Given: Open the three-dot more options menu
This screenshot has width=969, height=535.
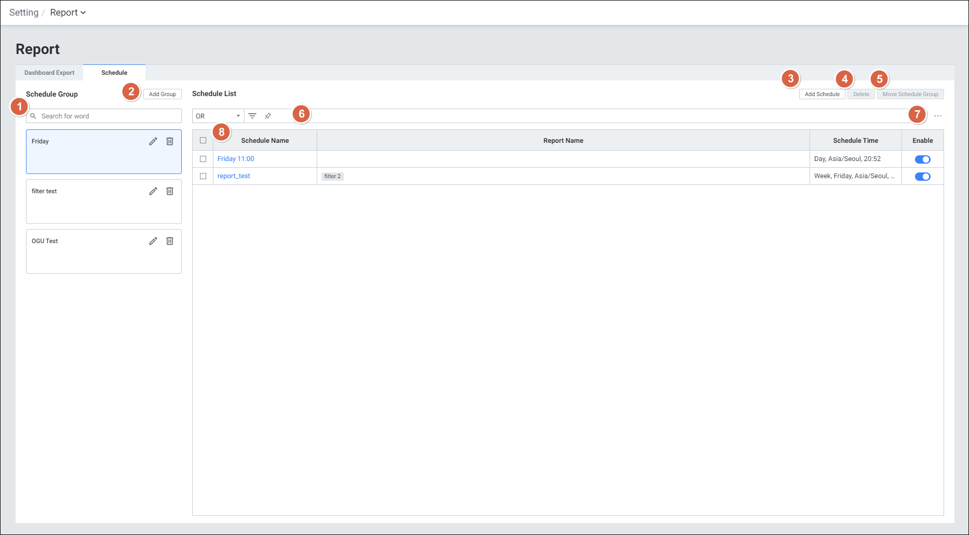Looking at the screenshot, I should 937,116.
